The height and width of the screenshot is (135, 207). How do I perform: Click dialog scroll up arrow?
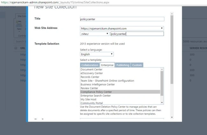[x=172, y=14]
